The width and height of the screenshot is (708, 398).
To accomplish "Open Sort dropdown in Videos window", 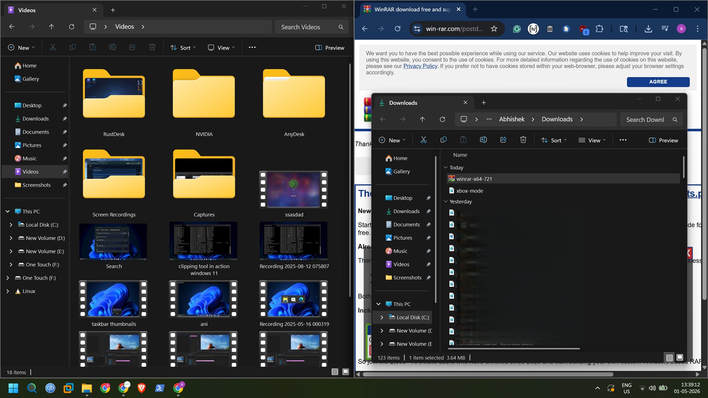I will [x=183, y=48].
